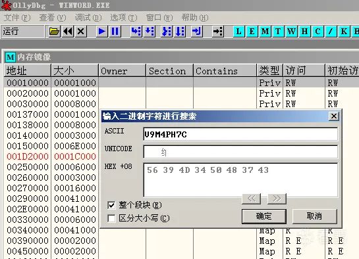Open CPU window via C button

coord(318,32)
